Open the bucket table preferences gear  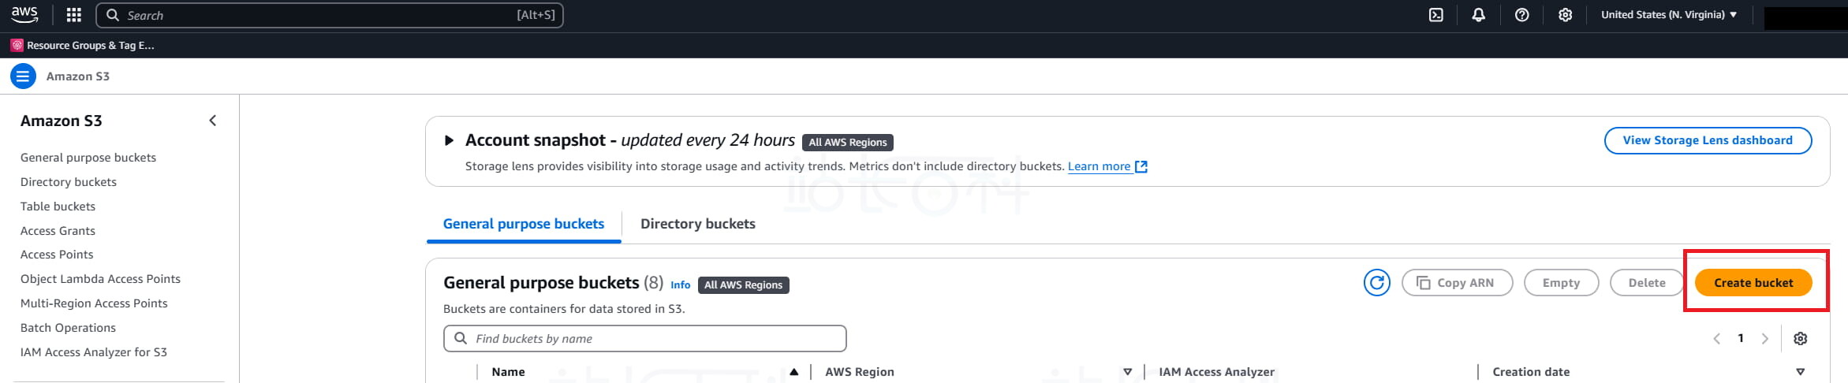[x=1800, y=339]
